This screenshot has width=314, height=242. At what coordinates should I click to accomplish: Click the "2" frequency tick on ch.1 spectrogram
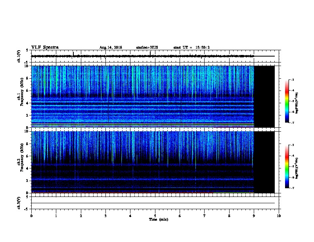pyautogui.click(x=27, y=115)
